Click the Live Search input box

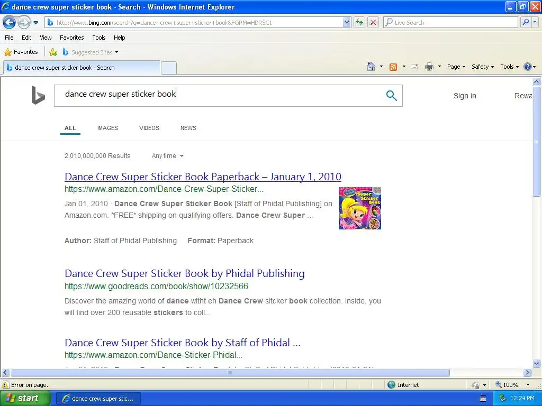[450, 23]
